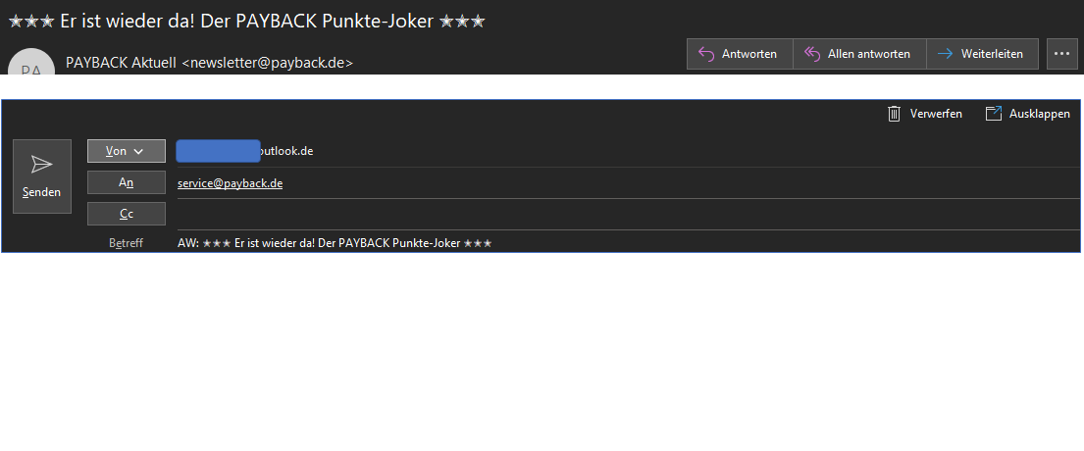Click into the blank message body
Image resolution: width=1084 pixels, height=451 pixels.
[x=542, y=352]
